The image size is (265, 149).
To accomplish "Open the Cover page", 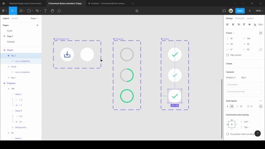I will (x=10, y=31).
